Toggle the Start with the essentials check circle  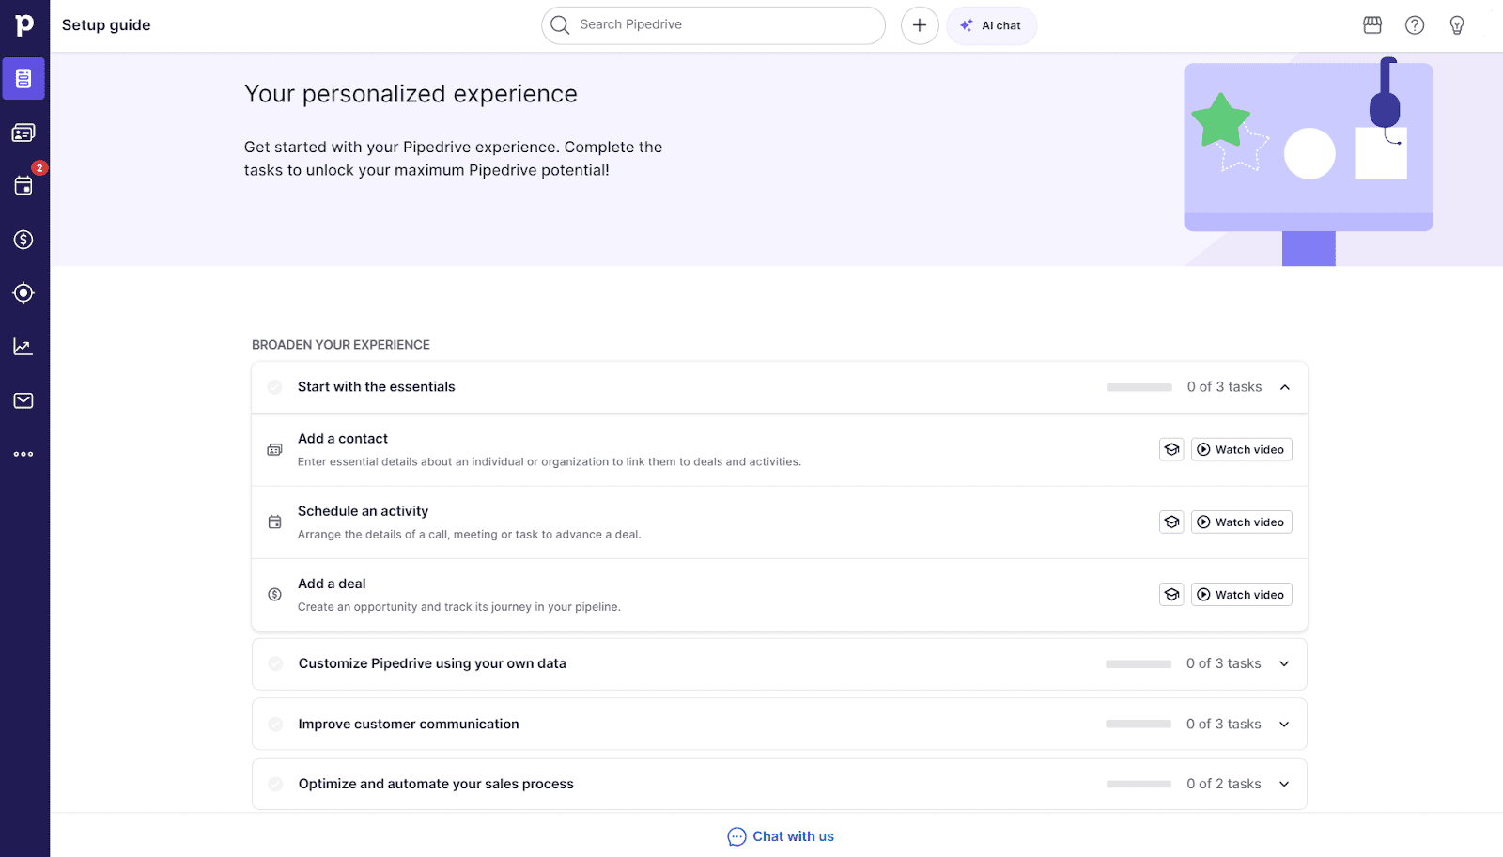click(x=275, y=387)
